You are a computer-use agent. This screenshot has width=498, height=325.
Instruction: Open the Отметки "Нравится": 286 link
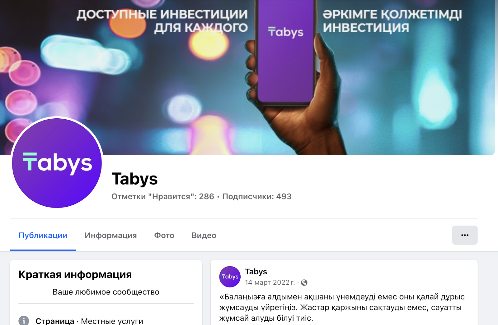(163, 196)
